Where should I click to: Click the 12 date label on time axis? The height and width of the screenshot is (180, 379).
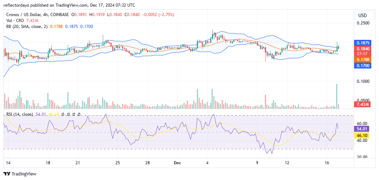pyautogui.click(x=287, y=163)
